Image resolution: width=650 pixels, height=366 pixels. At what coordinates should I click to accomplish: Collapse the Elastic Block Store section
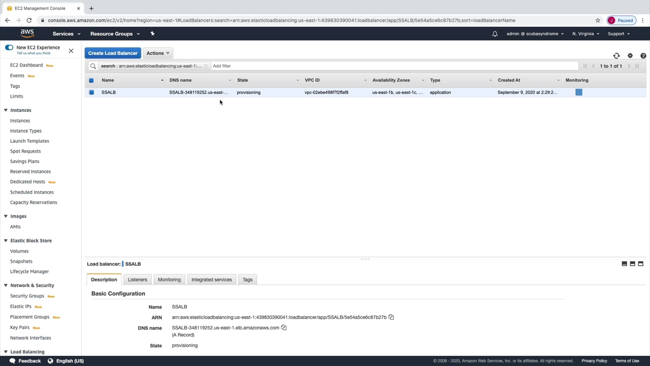coord(6,241)
